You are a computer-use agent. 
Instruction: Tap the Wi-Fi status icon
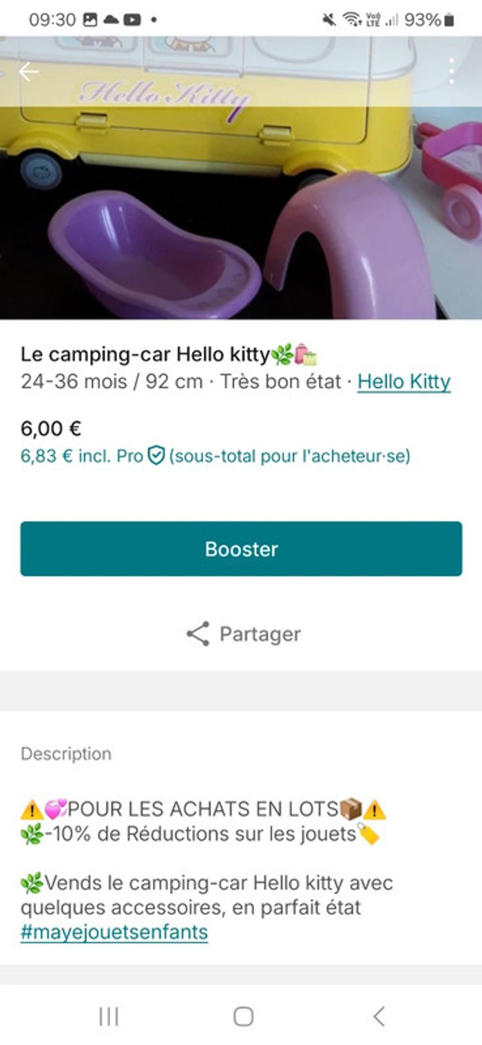tap(352, 19)
